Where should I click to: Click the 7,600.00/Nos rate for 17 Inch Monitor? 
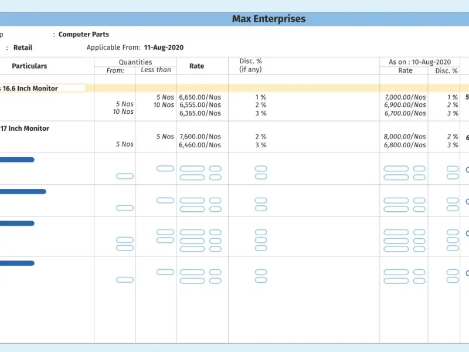200,137
